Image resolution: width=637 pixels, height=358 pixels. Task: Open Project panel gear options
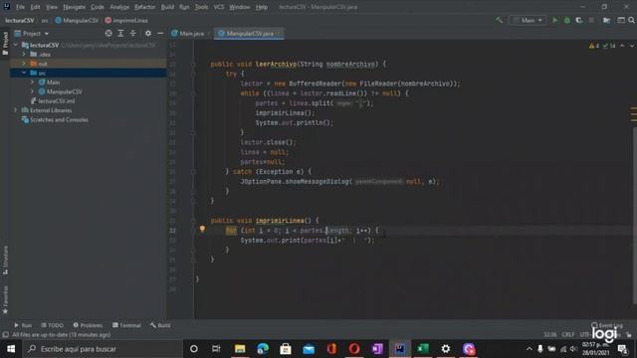pyautogui.click(x=148, y=33)
